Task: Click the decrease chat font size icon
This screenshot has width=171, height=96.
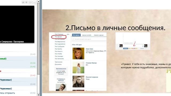Action: (34, 3)
